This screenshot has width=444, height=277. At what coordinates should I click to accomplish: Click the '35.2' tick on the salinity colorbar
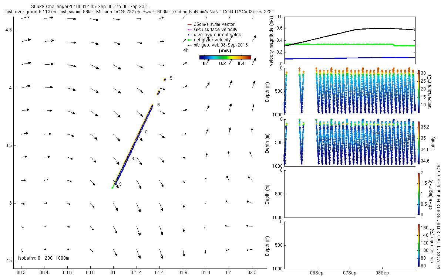pyautogui.click(x=425, y=127)
